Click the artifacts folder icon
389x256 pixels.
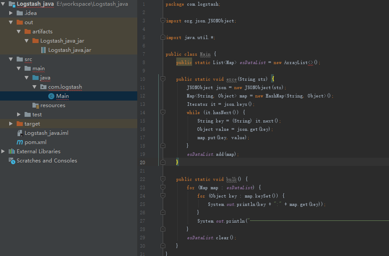pos(28,32)
